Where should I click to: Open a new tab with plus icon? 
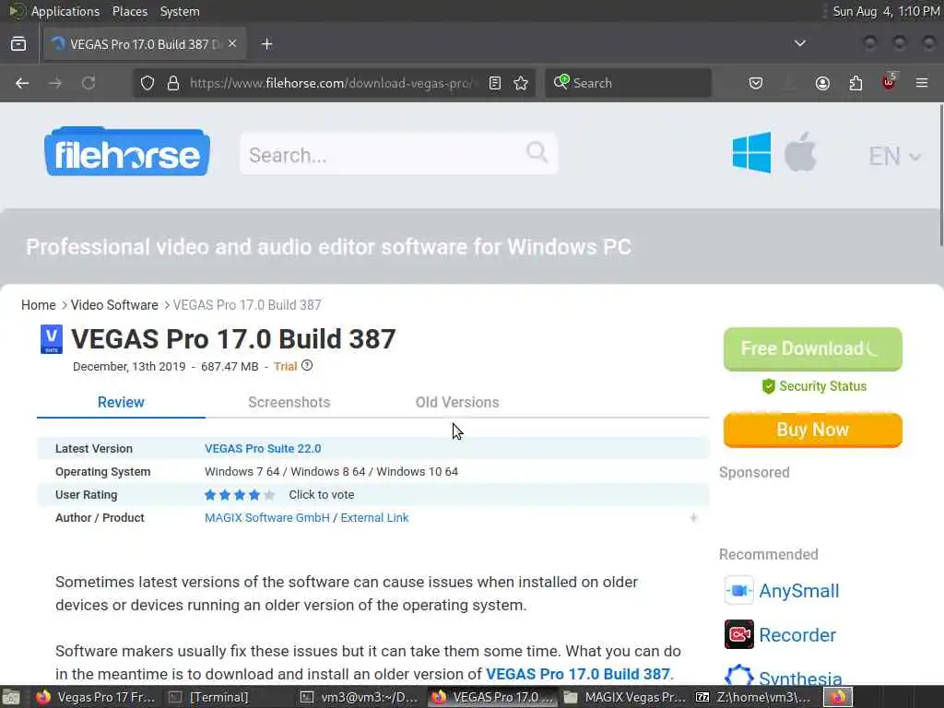point(267,44)
